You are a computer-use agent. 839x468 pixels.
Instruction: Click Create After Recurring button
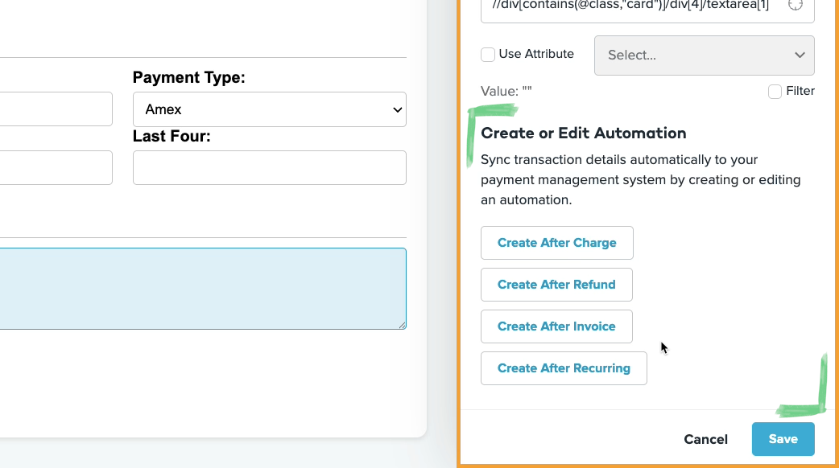pos(564,368)
